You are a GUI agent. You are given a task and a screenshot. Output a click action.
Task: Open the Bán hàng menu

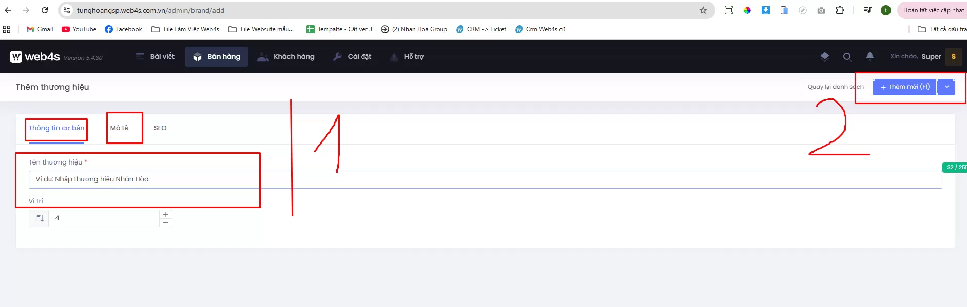[217, 57]
